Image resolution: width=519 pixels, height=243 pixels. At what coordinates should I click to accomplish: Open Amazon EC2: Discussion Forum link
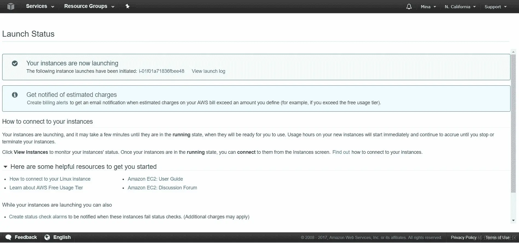[x=162, y=188]
